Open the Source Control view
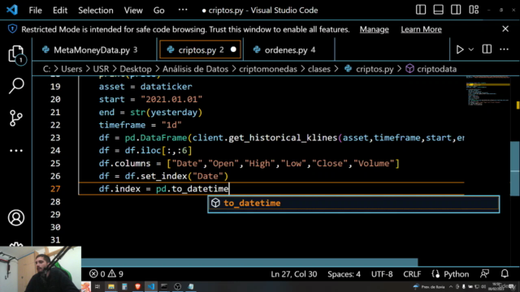The width and height of the screenshot is (520, 292). tap(16, 118)
